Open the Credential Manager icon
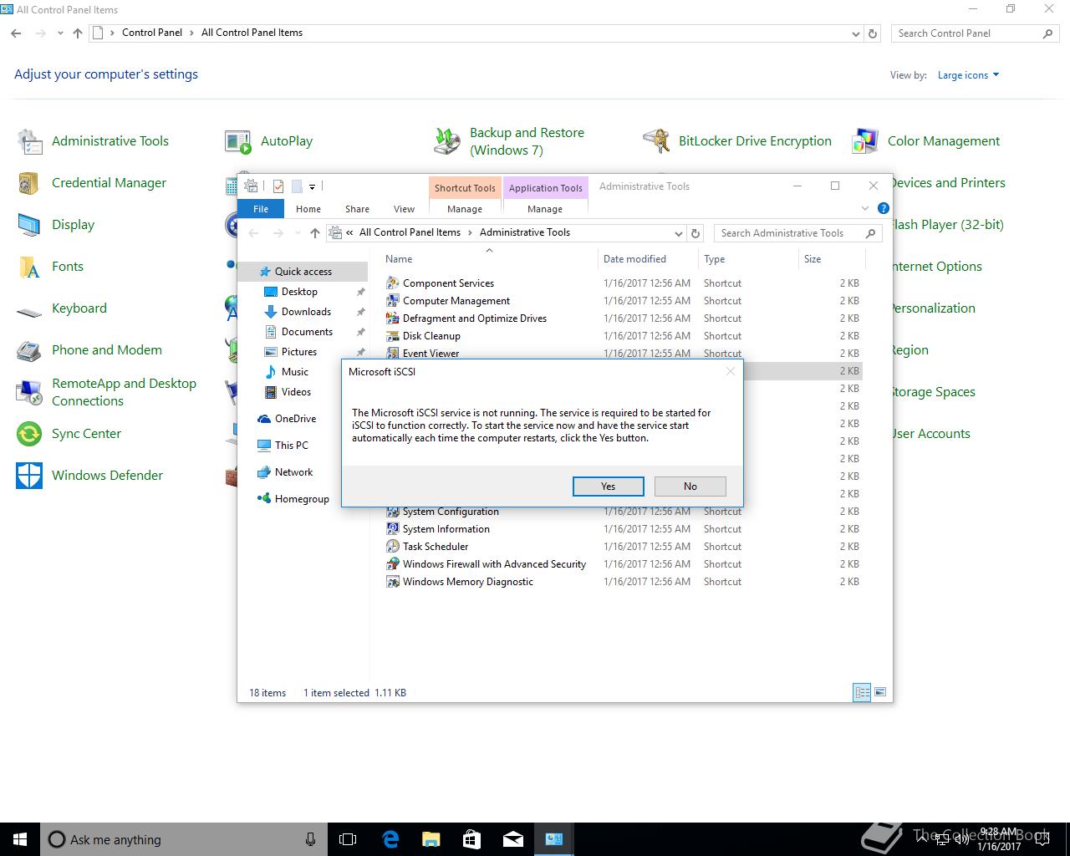The image size is (1070, 856). tap(30, 183)
